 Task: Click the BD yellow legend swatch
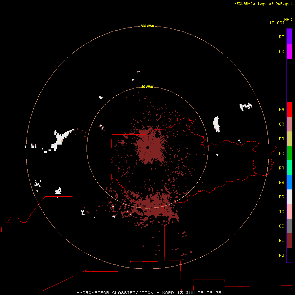point(289,139)
